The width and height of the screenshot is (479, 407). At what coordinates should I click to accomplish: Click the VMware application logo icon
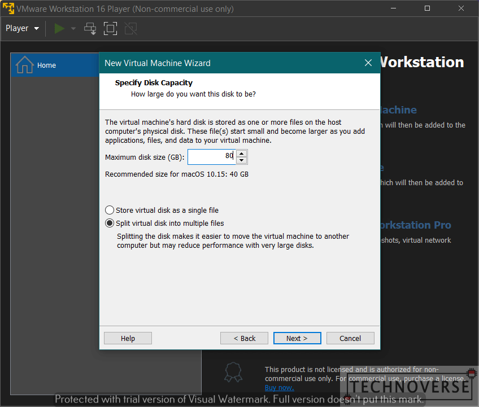point(8,8)
